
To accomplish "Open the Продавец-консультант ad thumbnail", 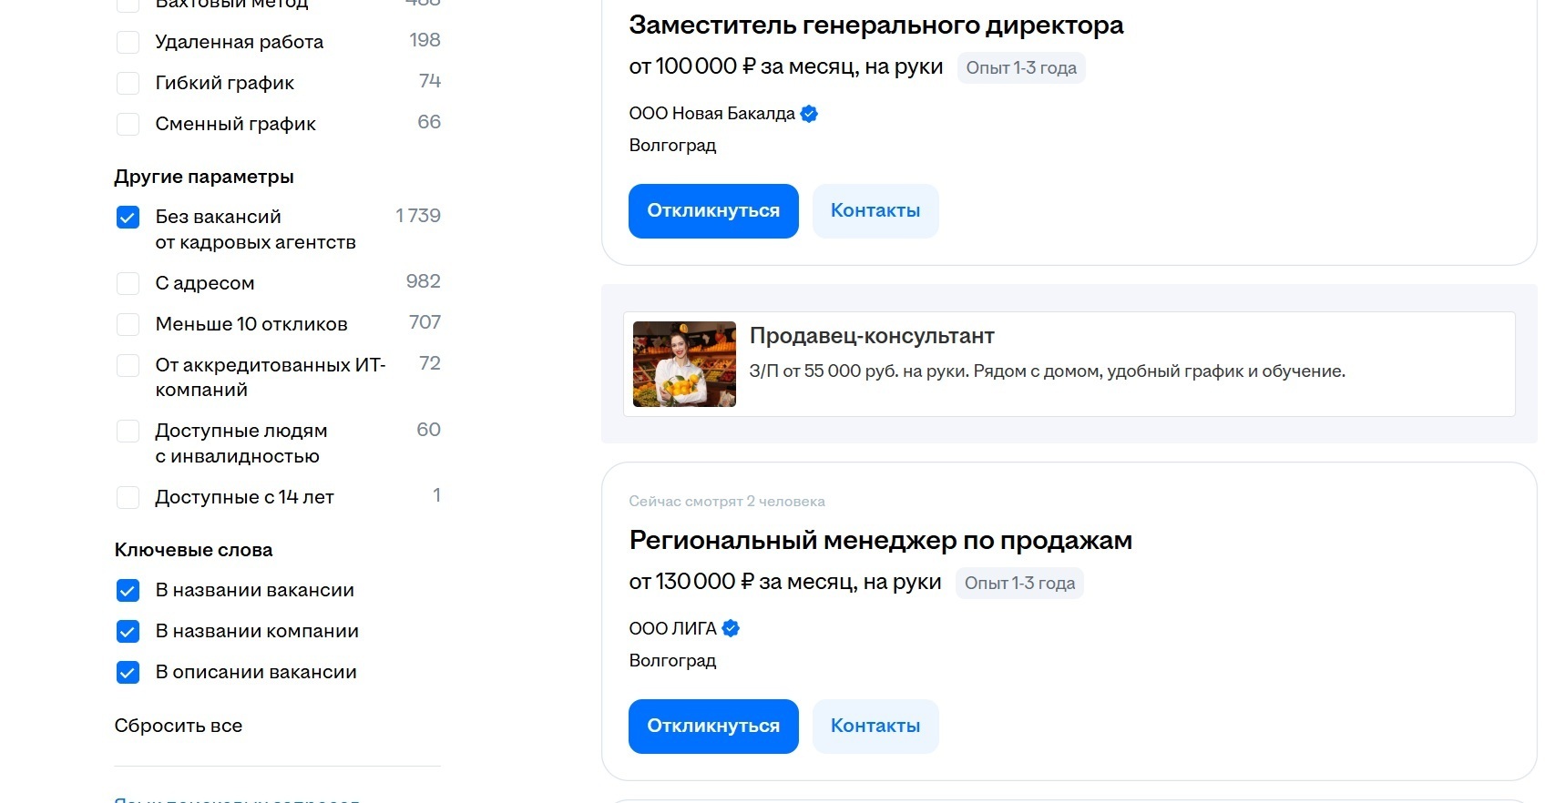I will pos(684,364).
